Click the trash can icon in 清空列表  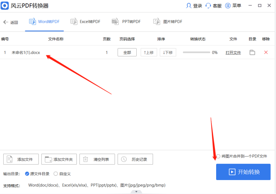pyautogui.click(x=85, y=159)
